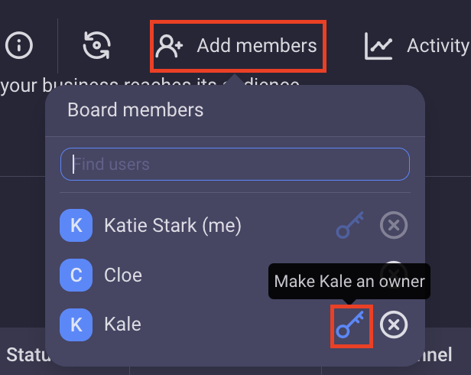Click the Kale member name
Image resolution: width=471 pixels, height=375 pixels.
[122, 324]
